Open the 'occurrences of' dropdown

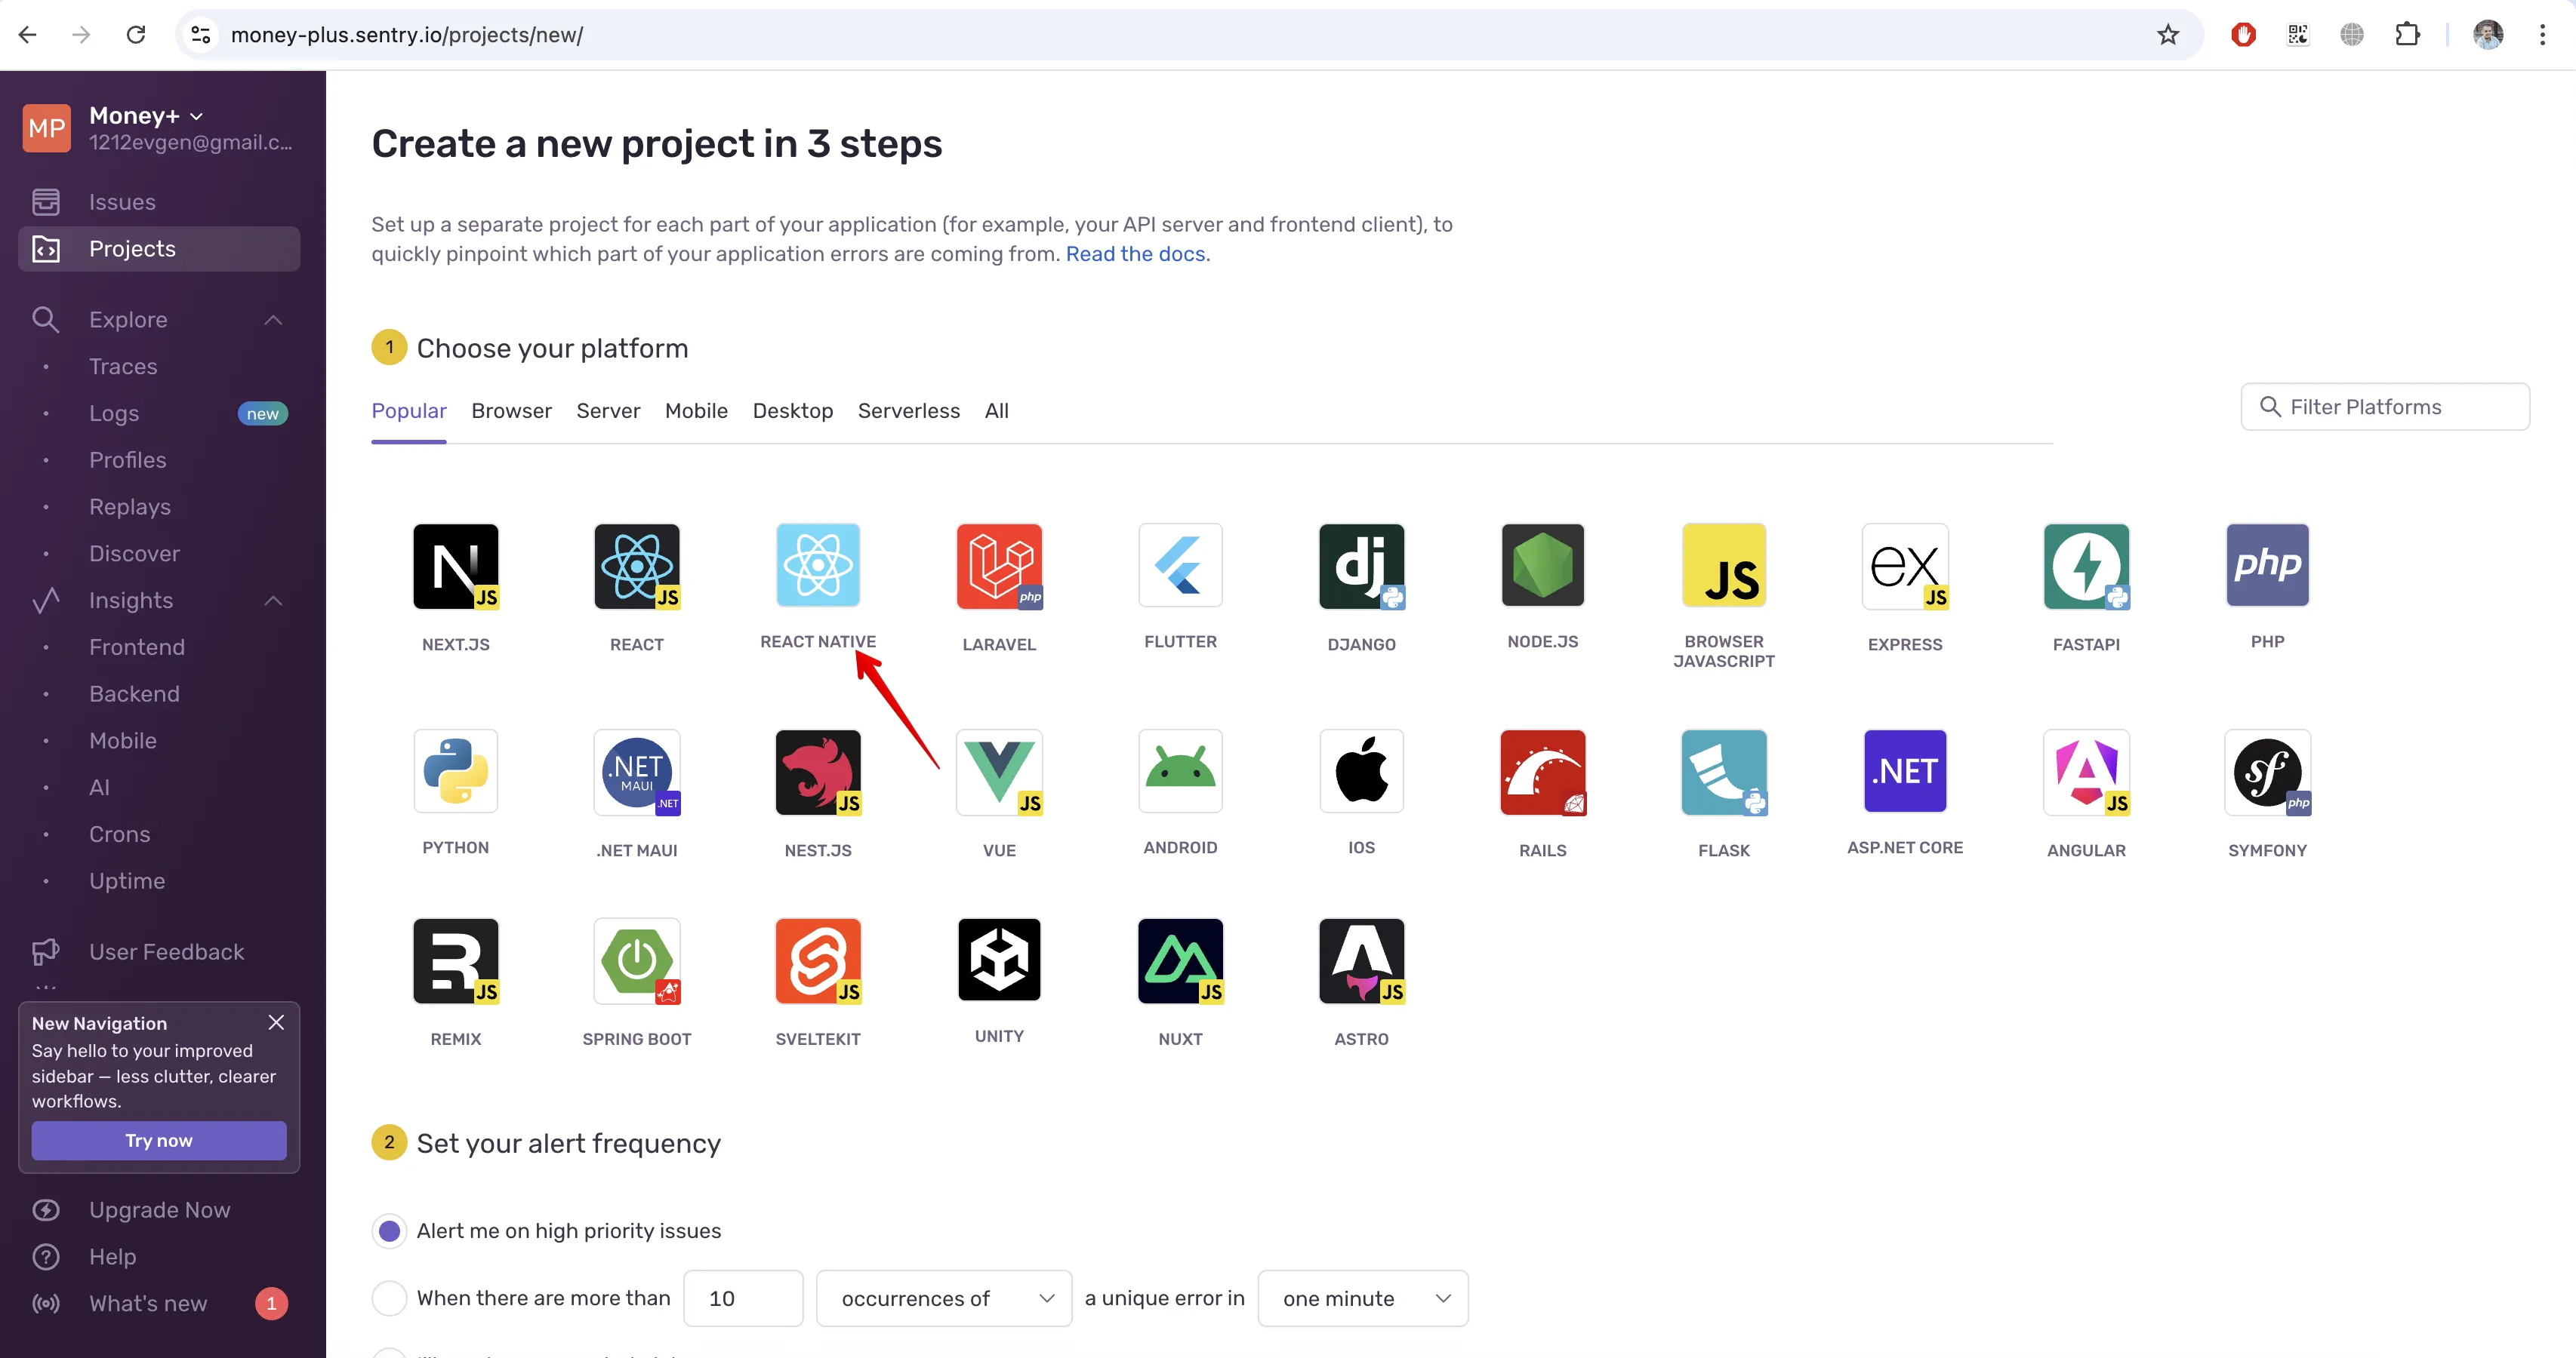944,1298
